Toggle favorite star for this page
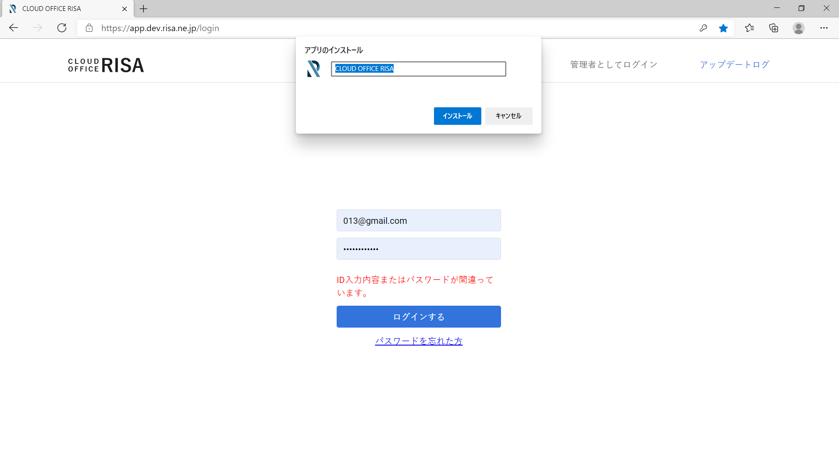The width and height of the screenshot is (839, 473). click(x=723, y=28)
